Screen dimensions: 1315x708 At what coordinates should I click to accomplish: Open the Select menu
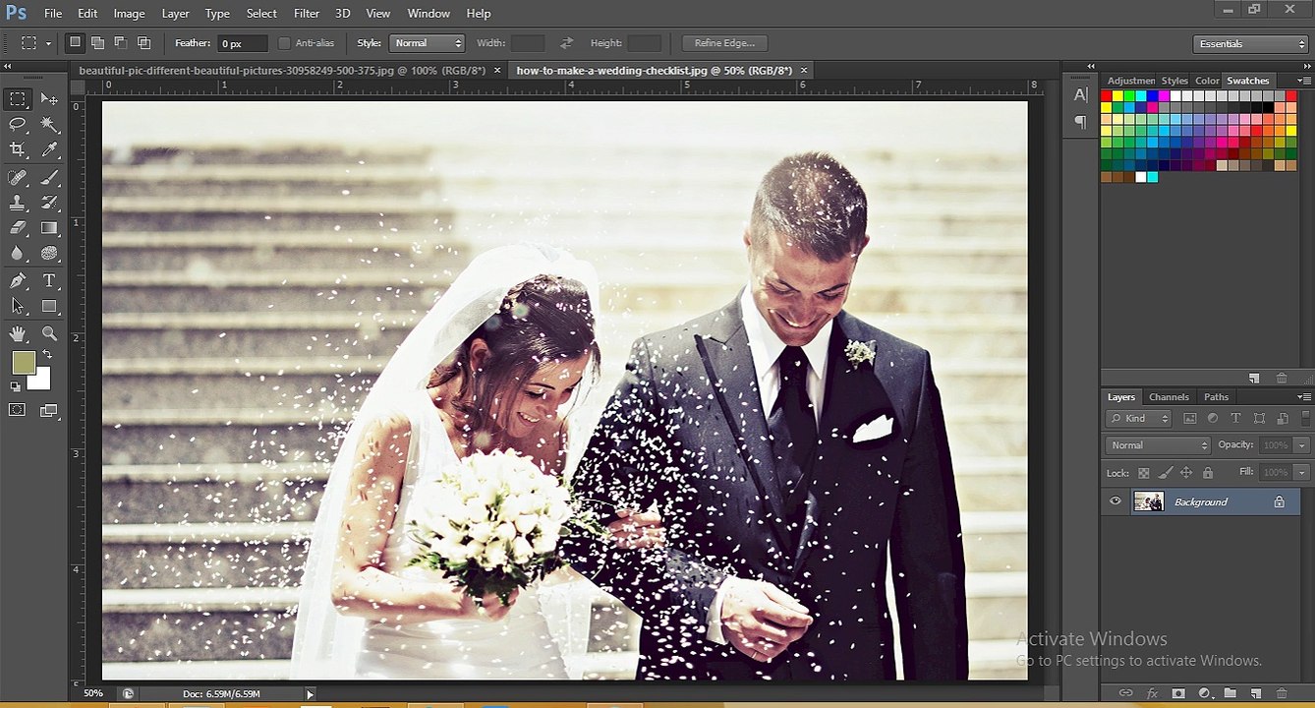[x=261, y=13]
